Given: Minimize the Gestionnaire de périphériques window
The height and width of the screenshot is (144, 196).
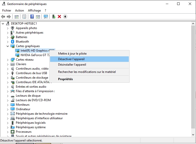Looking at the screenshot, I should coord(167,4).
